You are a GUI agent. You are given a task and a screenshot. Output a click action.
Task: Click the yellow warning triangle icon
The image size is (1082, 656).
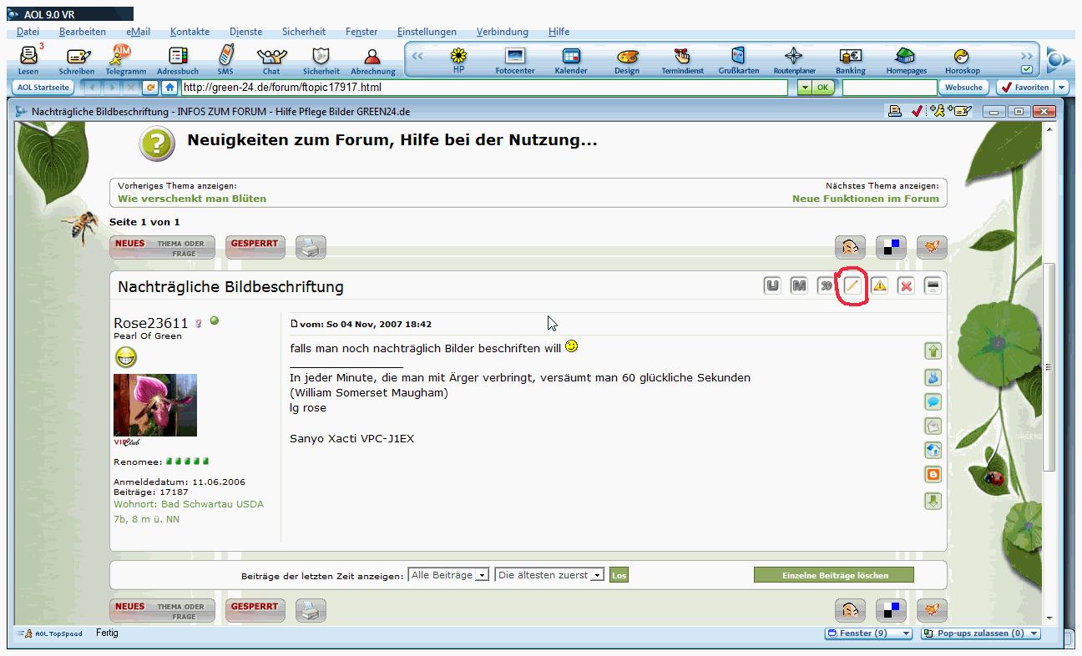point(879,286)
